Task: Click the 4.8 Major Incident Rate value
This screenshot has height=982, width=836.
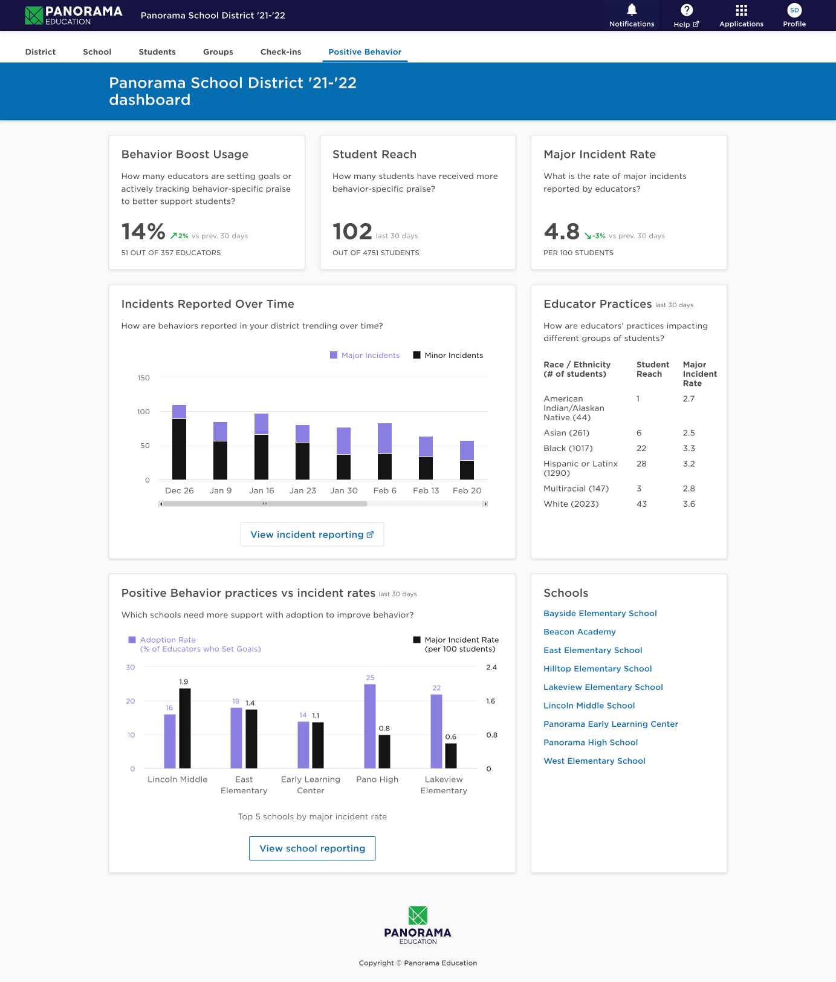Action: (562, 232)
